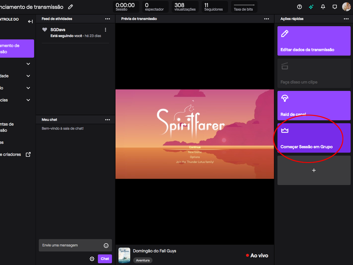The width and height of the screenshot is (353, 265).
Task: Click the 0 espectador stat
Action: 155,7
